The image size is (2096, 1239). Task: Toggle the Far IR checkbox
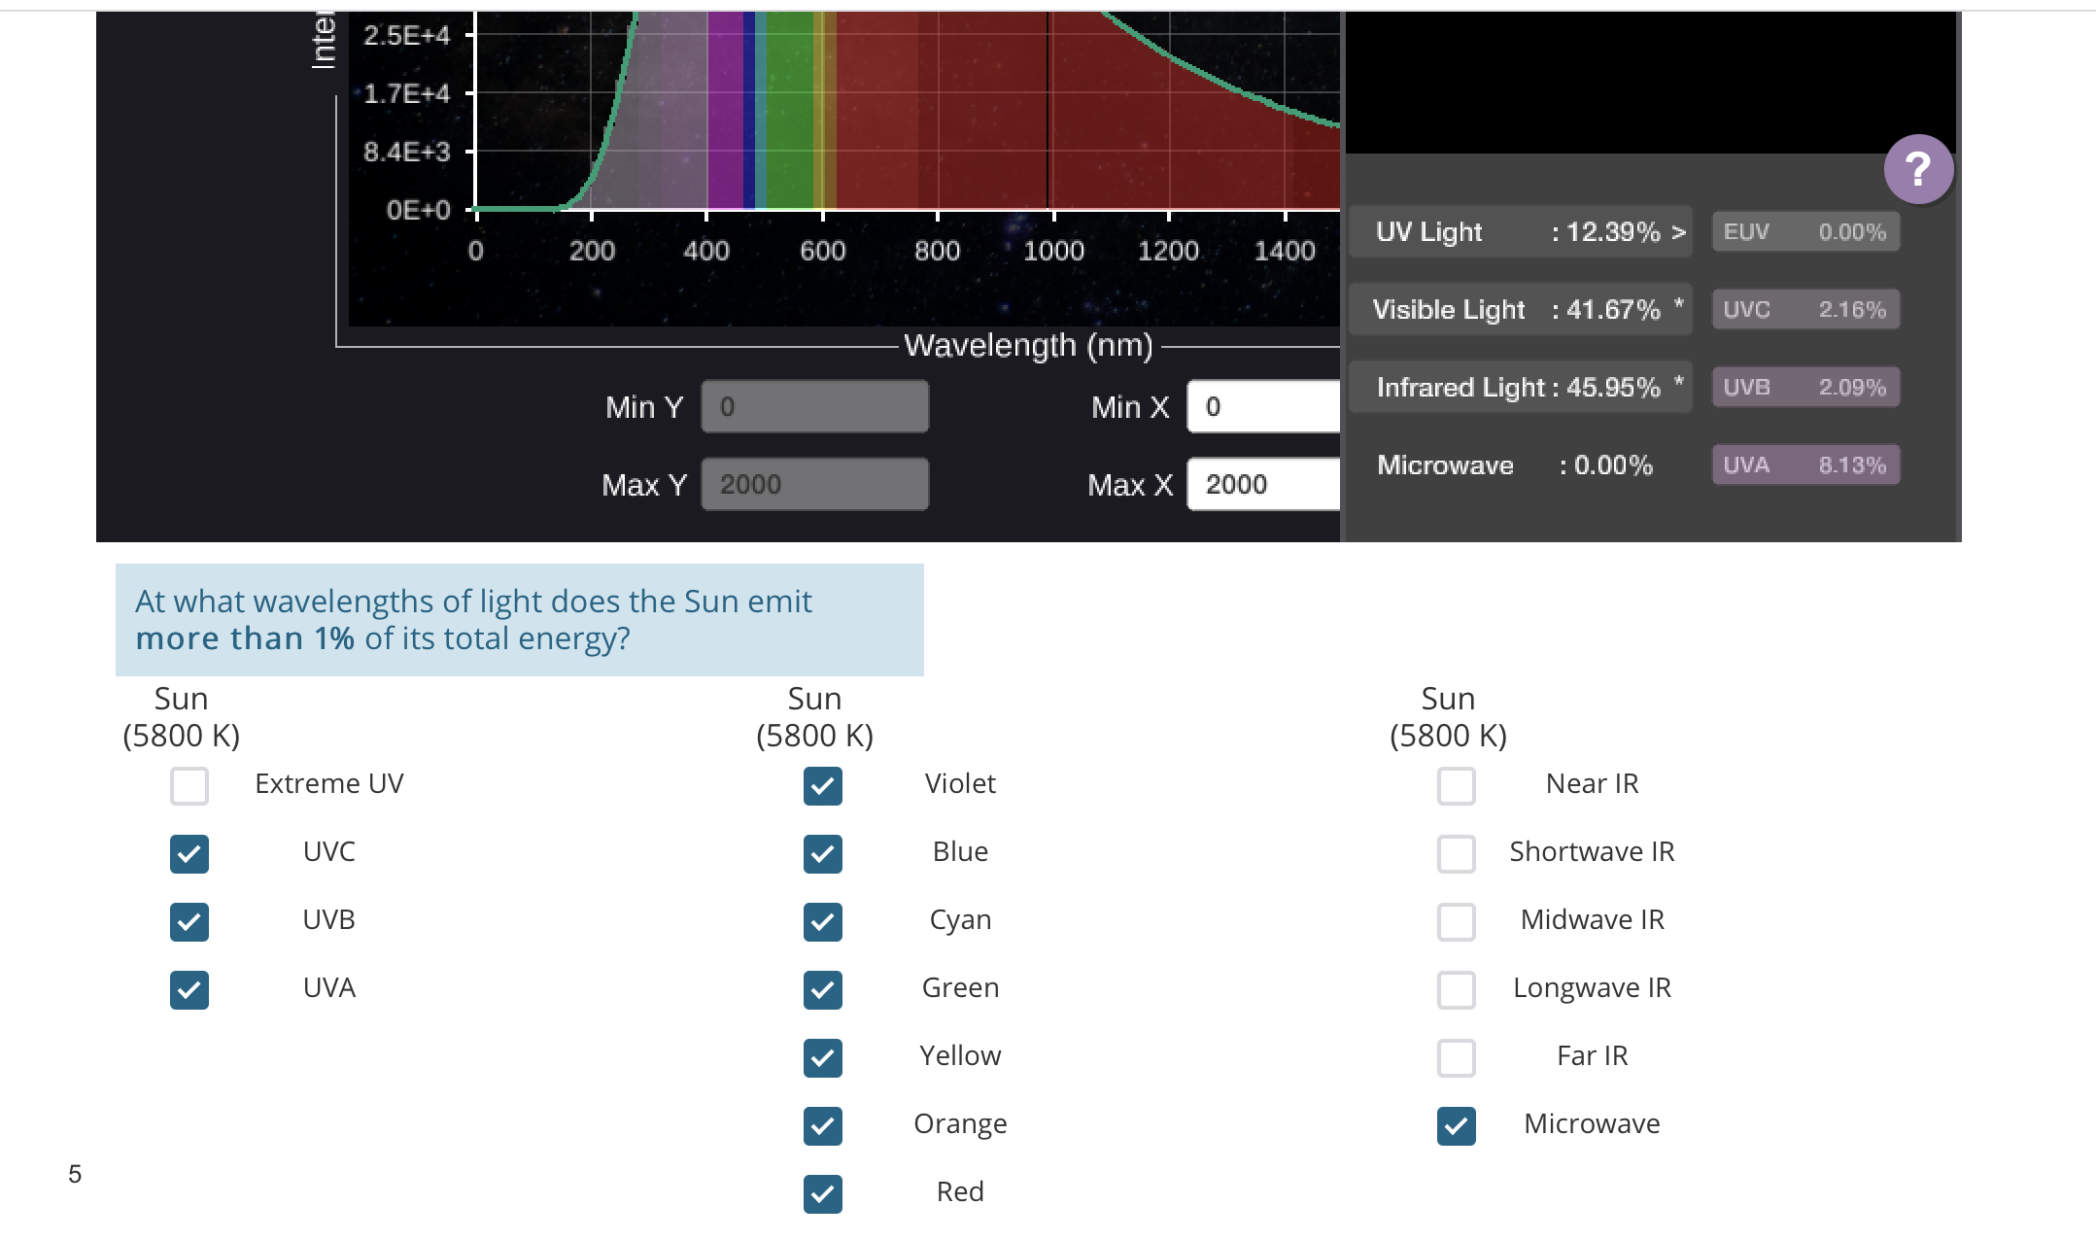coord(1456,1057)
